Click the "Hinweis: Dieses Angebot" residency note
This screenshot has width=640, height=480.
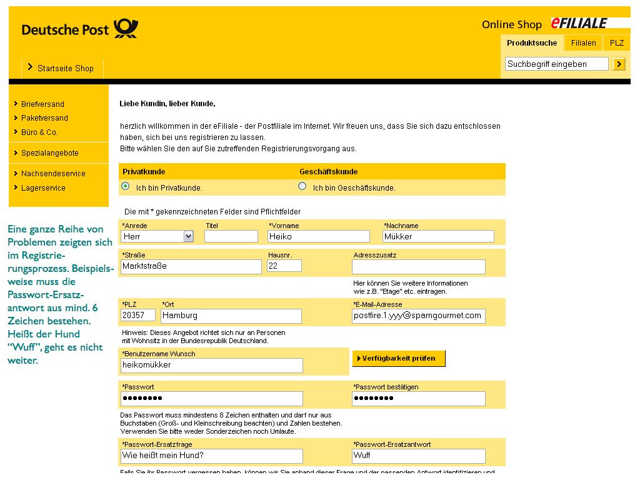[204, 337]
